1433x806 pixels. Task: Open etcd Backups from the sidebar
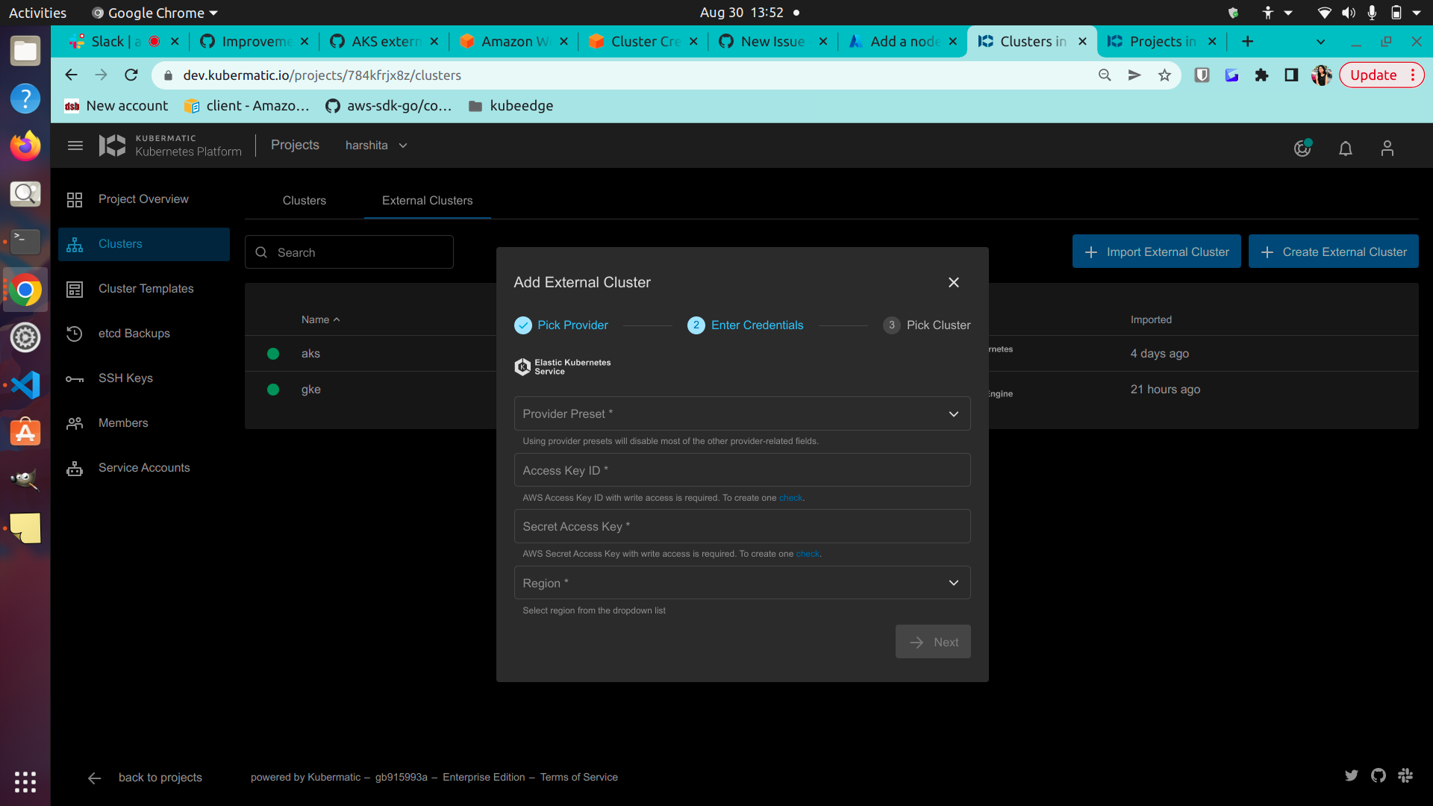[134, 334]
